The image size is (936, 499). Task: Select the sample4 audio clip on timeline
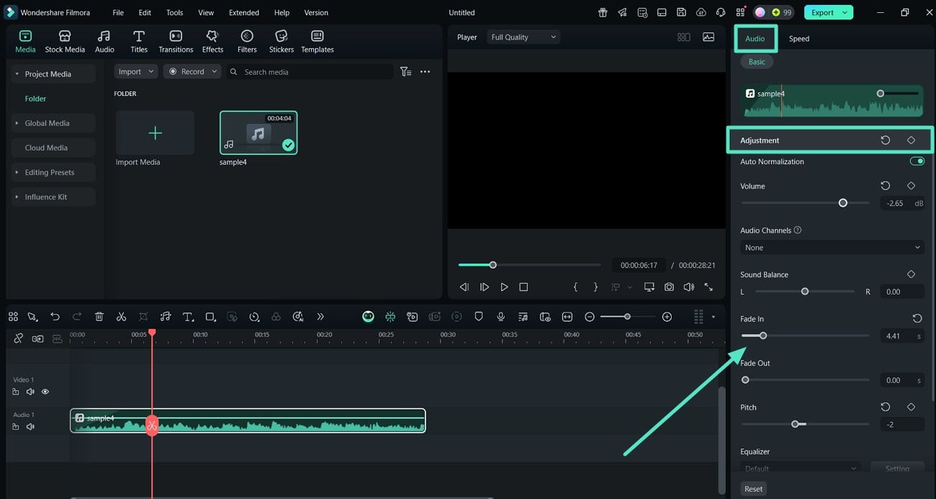pyautogui.click(x=248, y=421)
